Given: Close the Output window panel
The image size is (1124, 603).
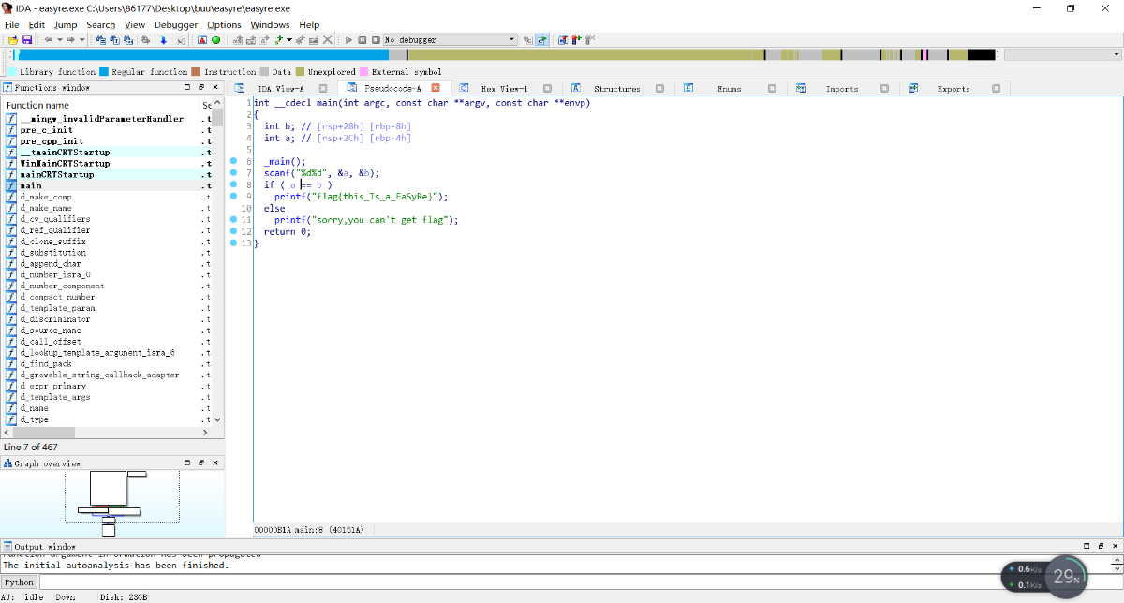Looking at the screenshot, I should (1115, 546).
